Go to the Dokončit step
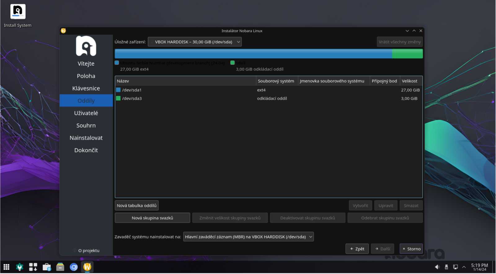 [86, 150]
